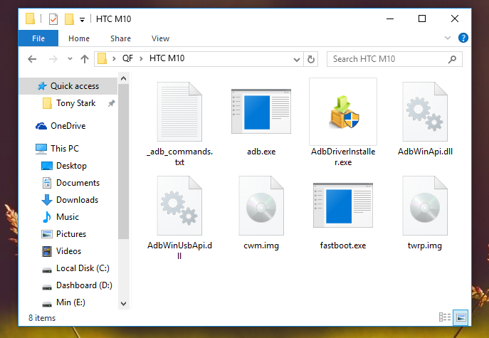Open address bar previous locations dropdown

point(297,59)
